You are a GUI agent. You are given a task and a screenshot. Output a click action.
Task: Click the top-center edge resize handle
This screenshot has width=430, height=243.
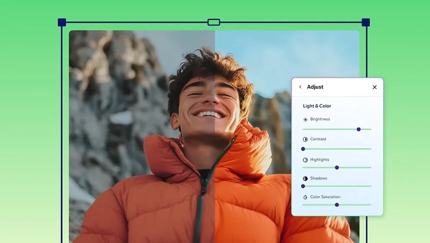[214, 22]
